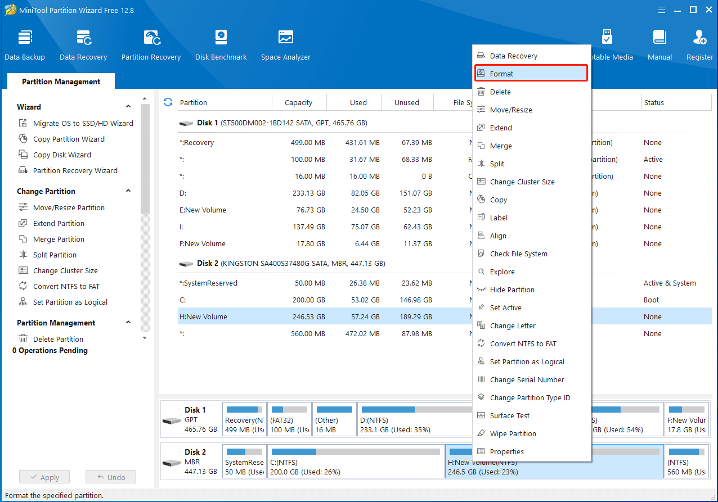This screenshot has height=502, width=718.
Task: Choose Split Partition in the sidebar
Action: tap(48, 255)
